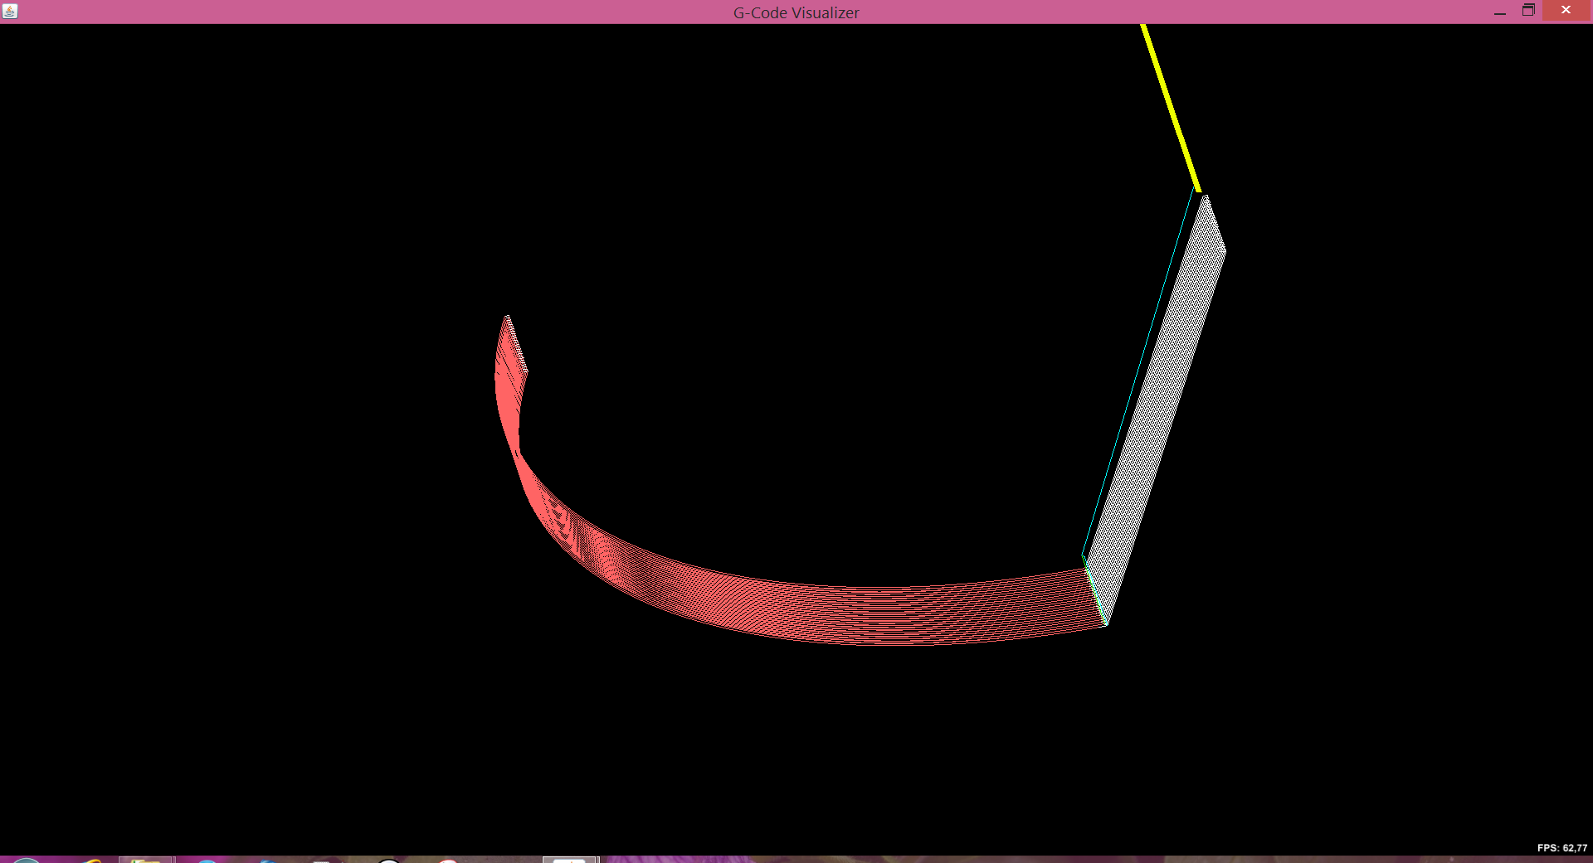This screenshot has height=863, width=1593.
Task: Click the white circular taskbar icon
Action: (388, 861)
